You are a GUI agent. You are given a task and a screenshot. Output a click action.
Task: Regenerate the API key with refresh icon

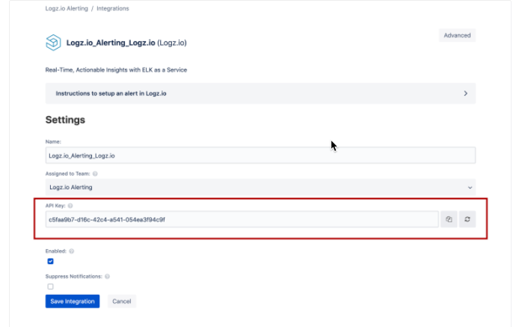pos(467,219)
